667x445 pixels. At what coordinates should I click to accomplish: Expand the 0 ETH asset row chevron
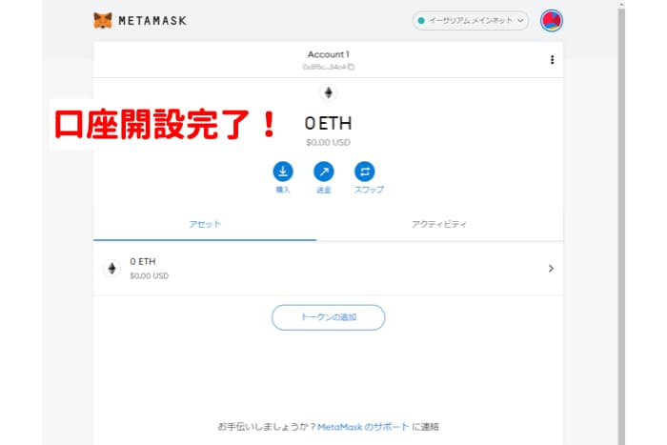pyautogui.click(x=551, y=269)
